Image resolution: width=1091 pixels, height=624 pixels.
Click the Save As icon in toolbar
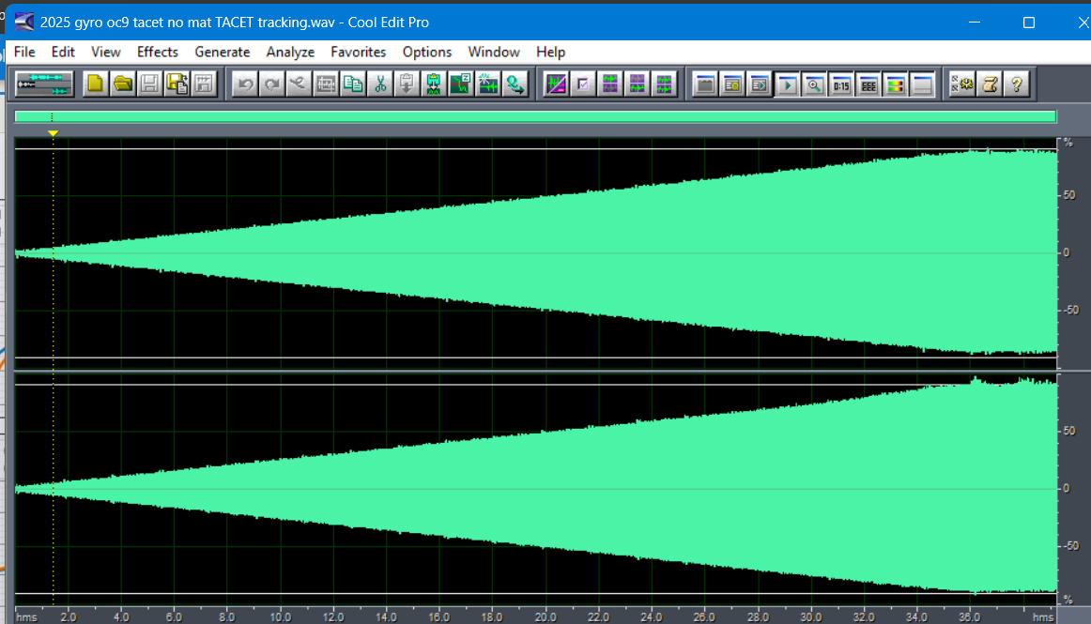(x=177, y=84)
